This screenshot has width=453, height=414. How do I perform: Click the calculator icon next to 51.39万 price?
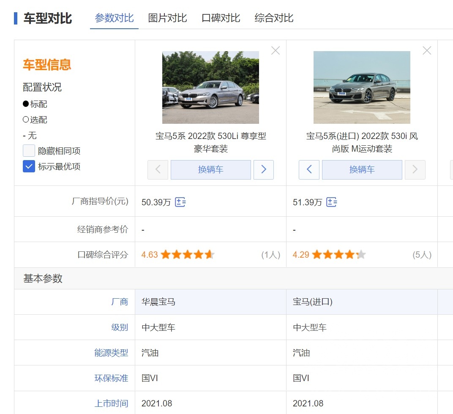tap(332, 202)
